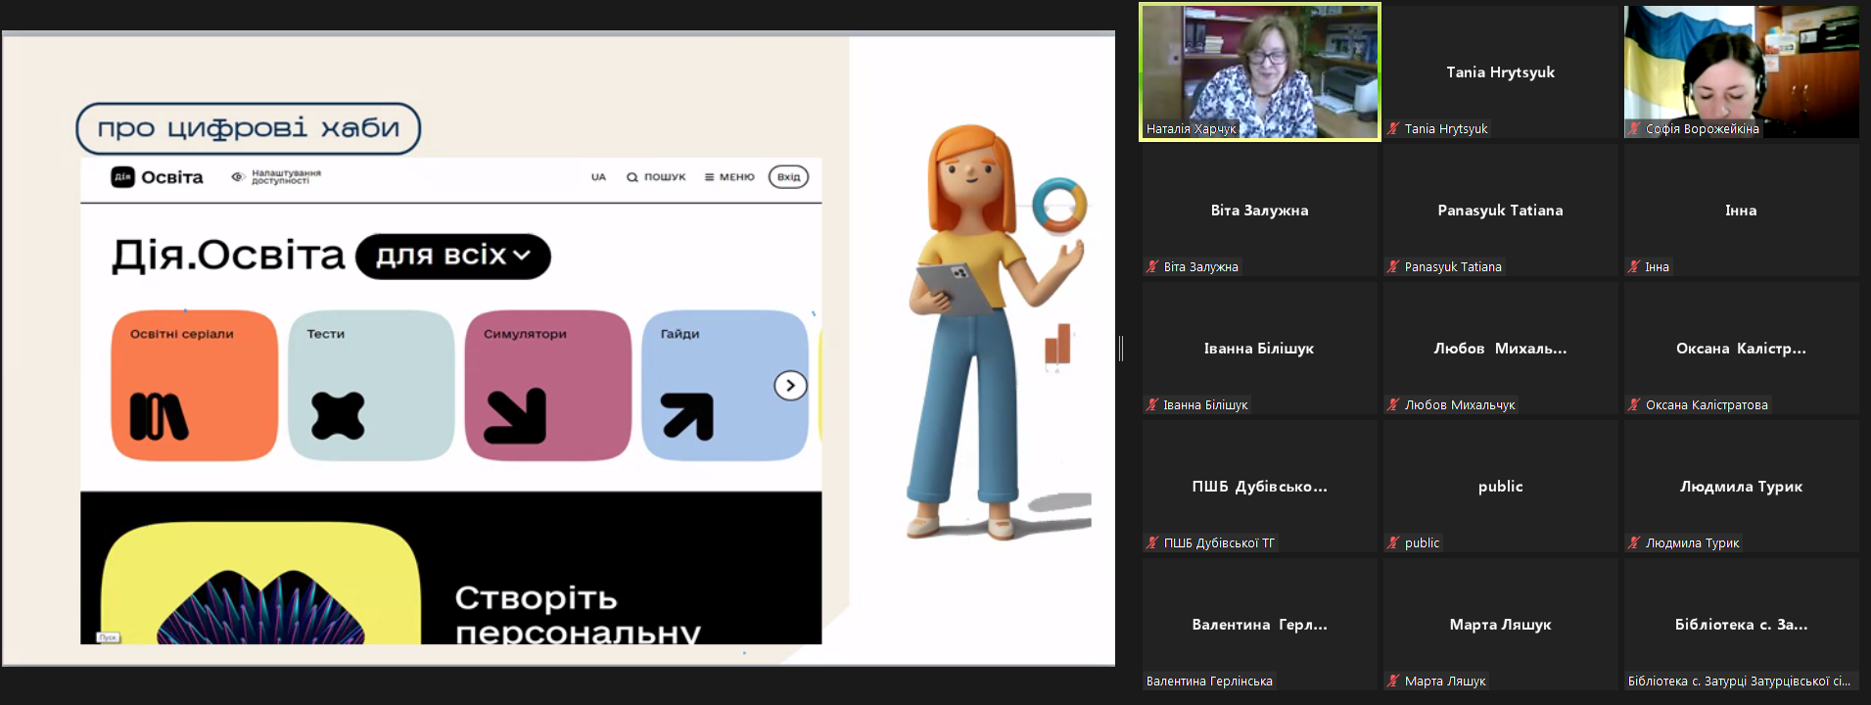This screenshot has height=705, width=1871.
Task: Select Іванна Білішук participant tile
Action: (1260, 349)
